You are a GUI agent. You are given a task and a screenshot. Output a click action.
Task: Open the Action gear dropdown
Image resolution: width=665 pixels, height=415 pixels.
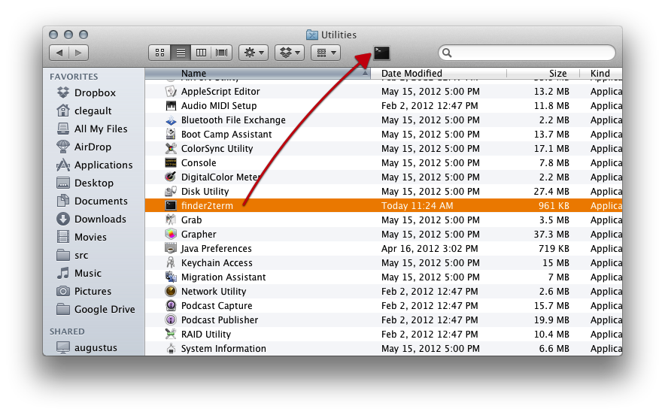pyautogui.click(x=254, y=53)
